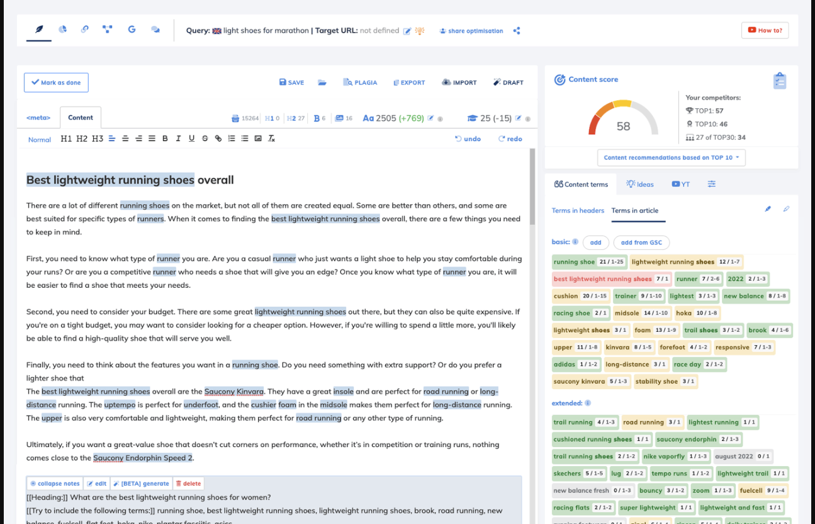Screen dimensions: 815x524
Task: Collapse notes in the heading note block
Action: coord(55,484)
